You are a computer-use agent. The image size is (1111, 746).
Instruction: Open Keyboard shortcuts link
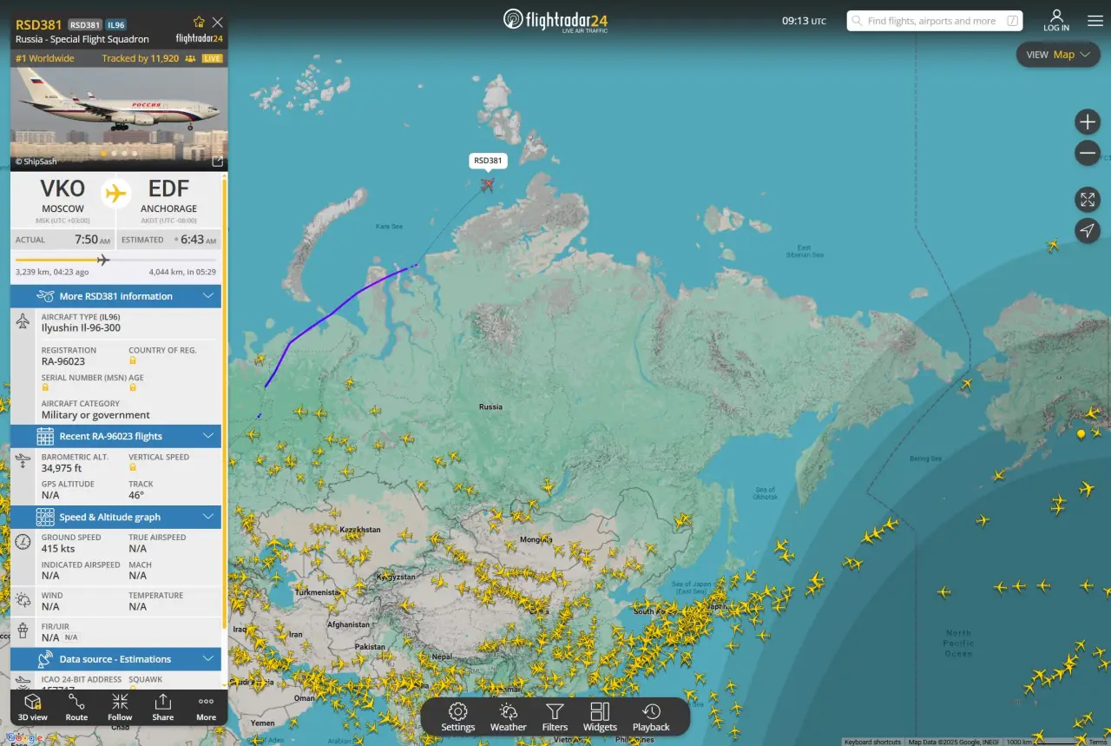point(872,742)
